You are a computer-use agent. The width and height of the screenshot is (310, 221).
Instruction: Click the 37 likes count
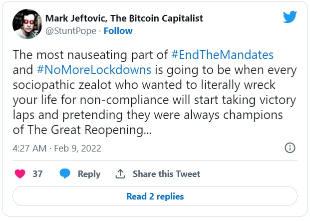point(37,174)
